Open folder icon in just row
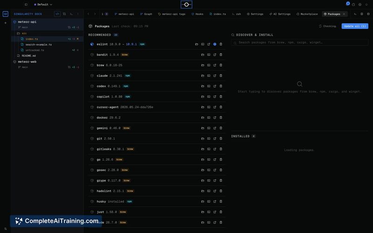This screenshot has height=233, width=373. point(203,212)
